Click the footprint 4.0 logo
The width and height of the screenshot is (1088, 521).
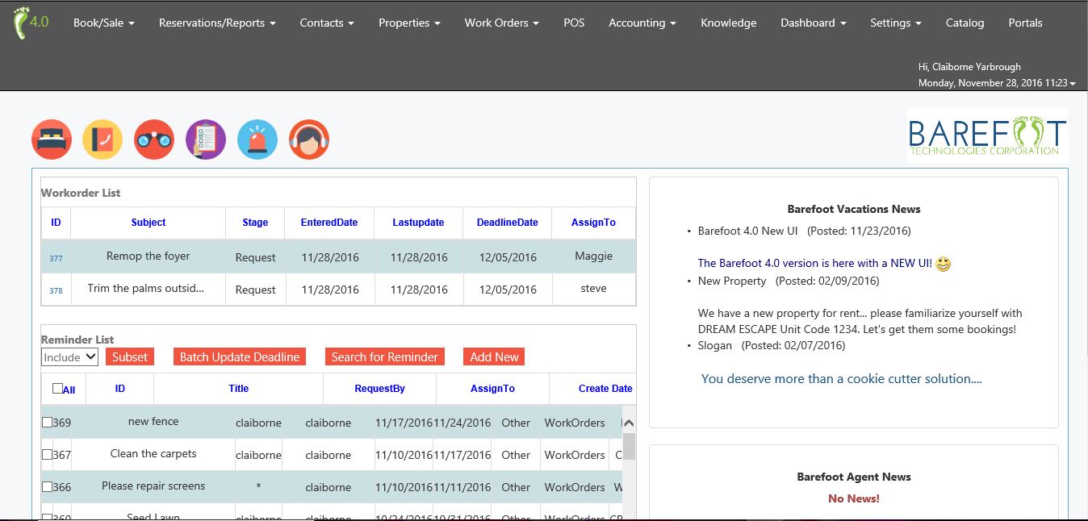pos(31,23)
